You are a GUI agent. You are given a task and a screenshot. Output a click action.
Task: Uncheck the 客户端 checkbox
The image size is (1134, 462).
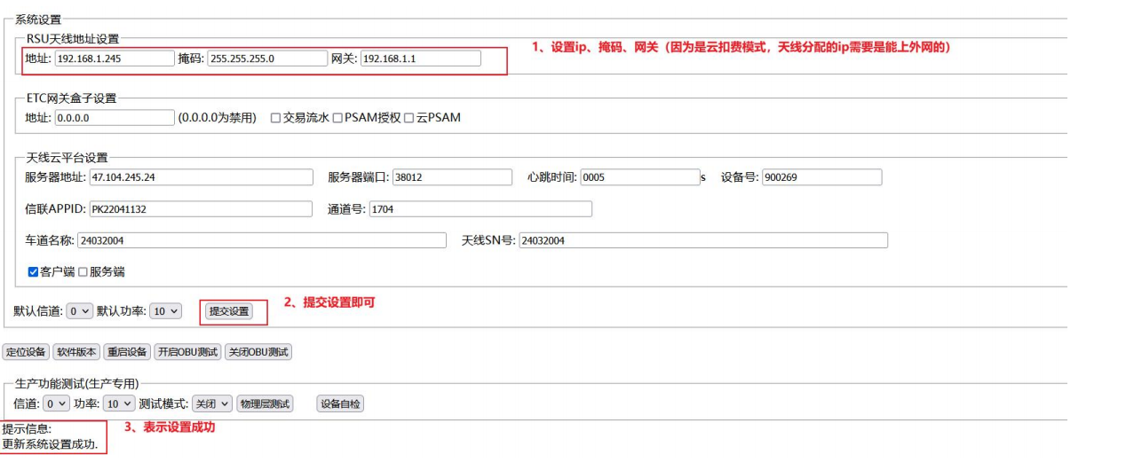coord(34,271)
